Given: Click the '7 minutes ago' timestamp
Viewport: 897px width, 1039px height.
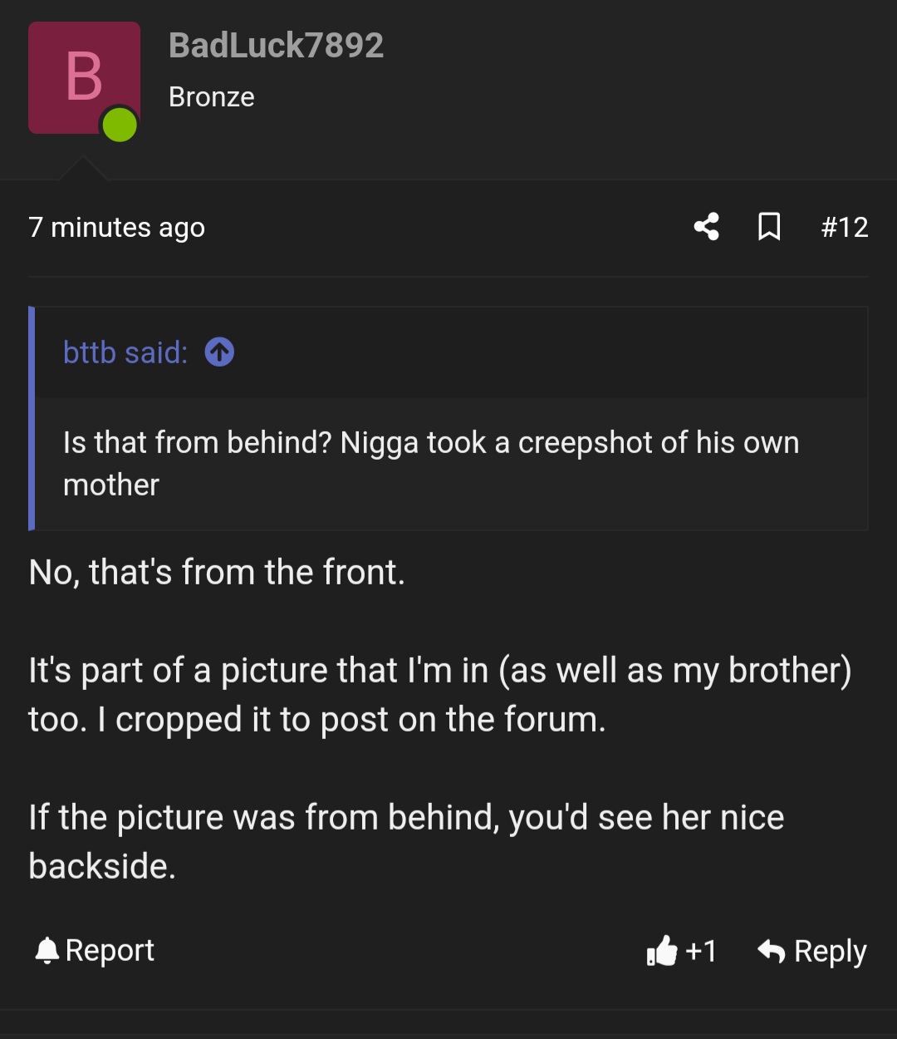Looking at the screenshot, I should (117, 226).
